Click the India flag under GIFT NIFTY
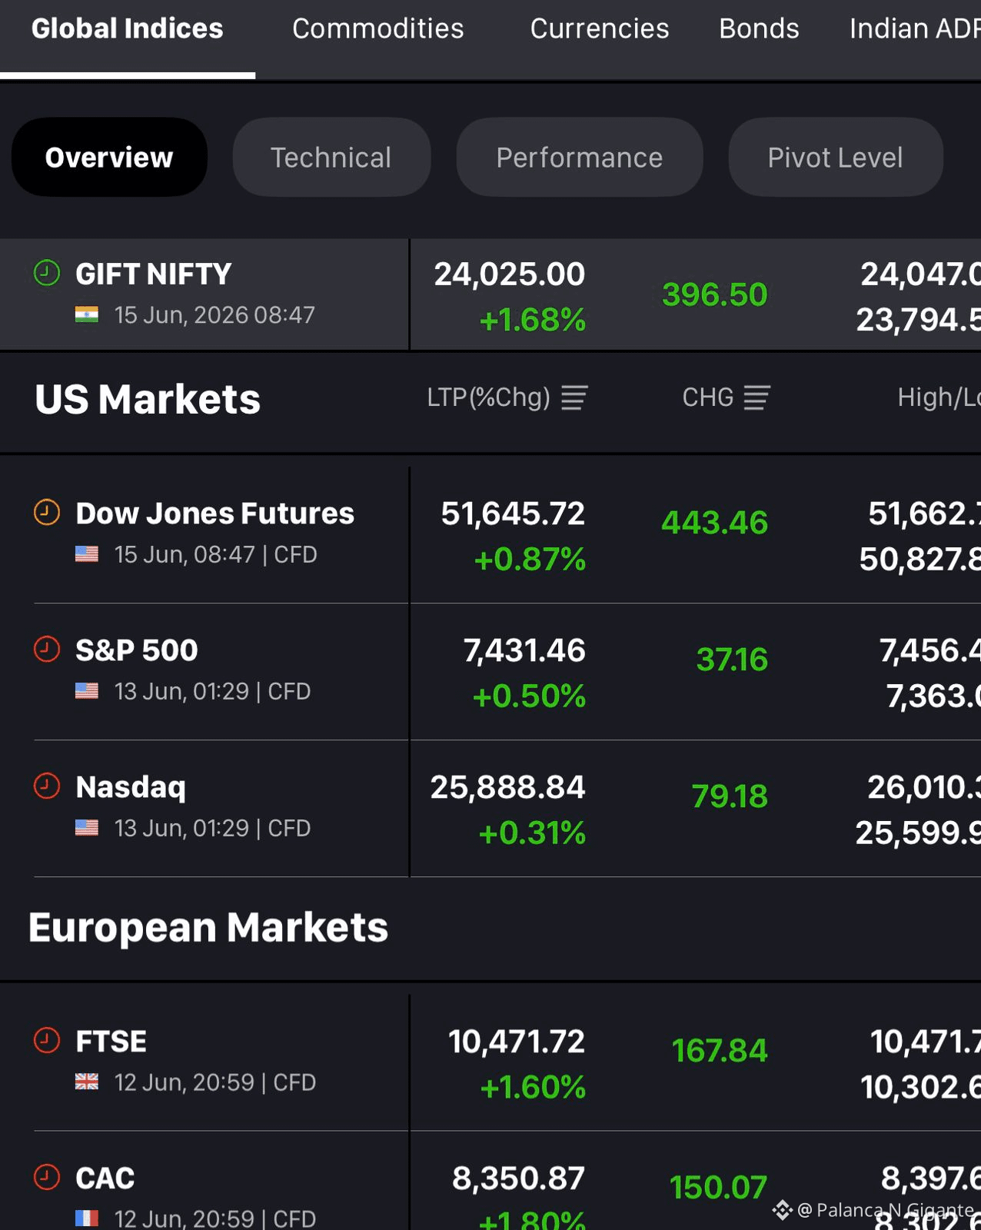The height and width of the screenshot is (1230, 981). click(87, 315)
